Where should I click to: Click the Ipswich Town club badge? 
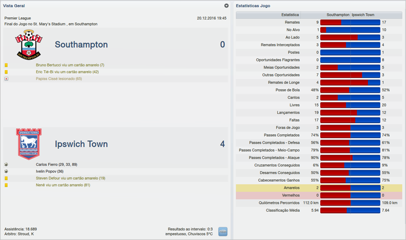tap(29, 144)
